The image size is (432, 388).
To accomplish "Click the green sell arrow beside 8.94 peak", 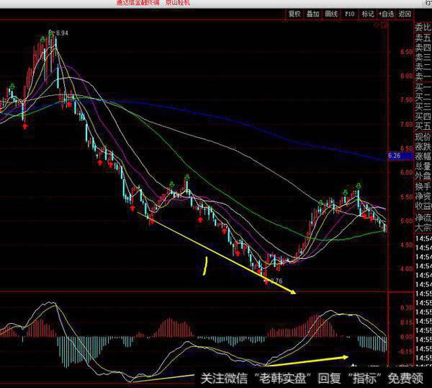I will tap(52, 34).
